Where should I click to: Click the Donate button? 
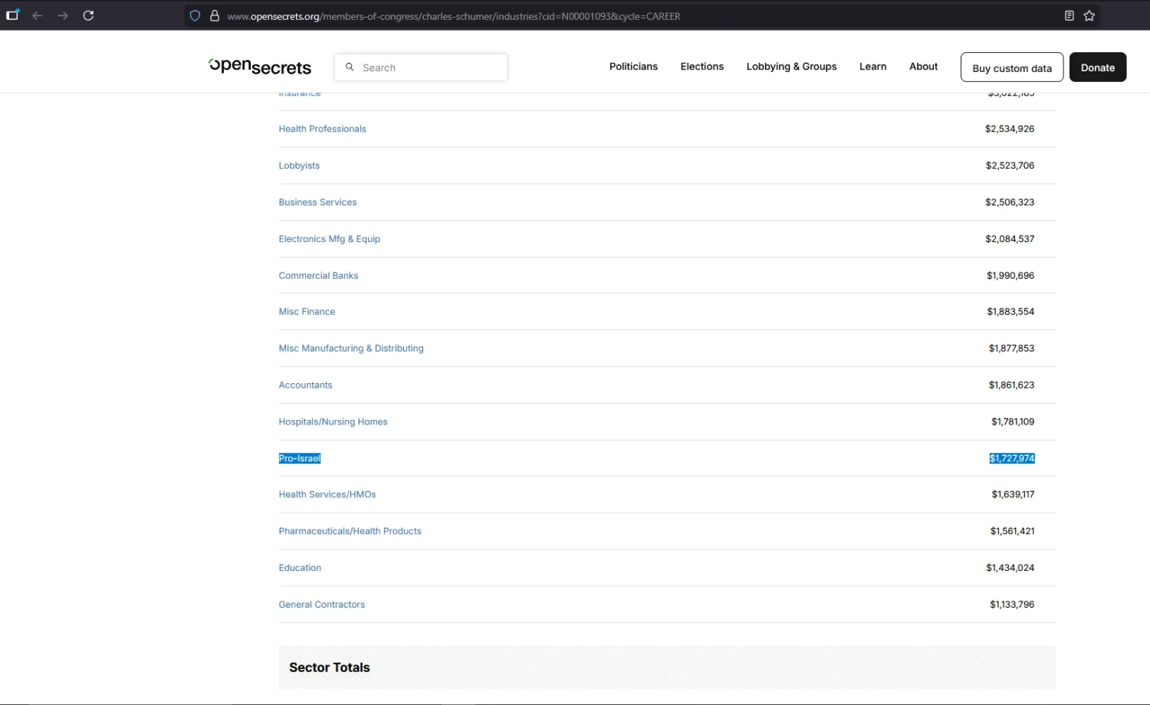1098,67
